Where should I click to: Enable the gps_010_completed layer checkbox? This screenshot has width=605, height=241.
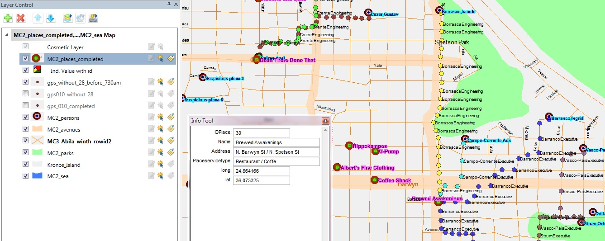click(25, 106)
